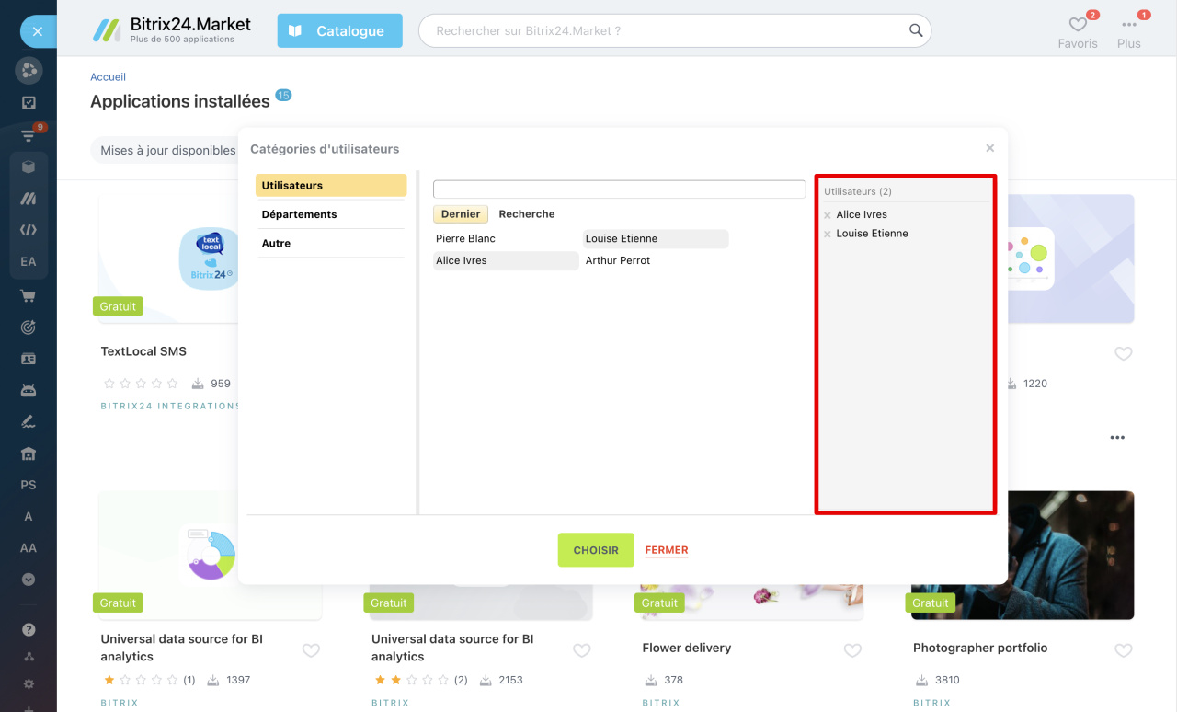The width and height of the screenshot is (1177, 712).
Task: Deselect Alice Ivres in the user list
Action: point(506,261)
